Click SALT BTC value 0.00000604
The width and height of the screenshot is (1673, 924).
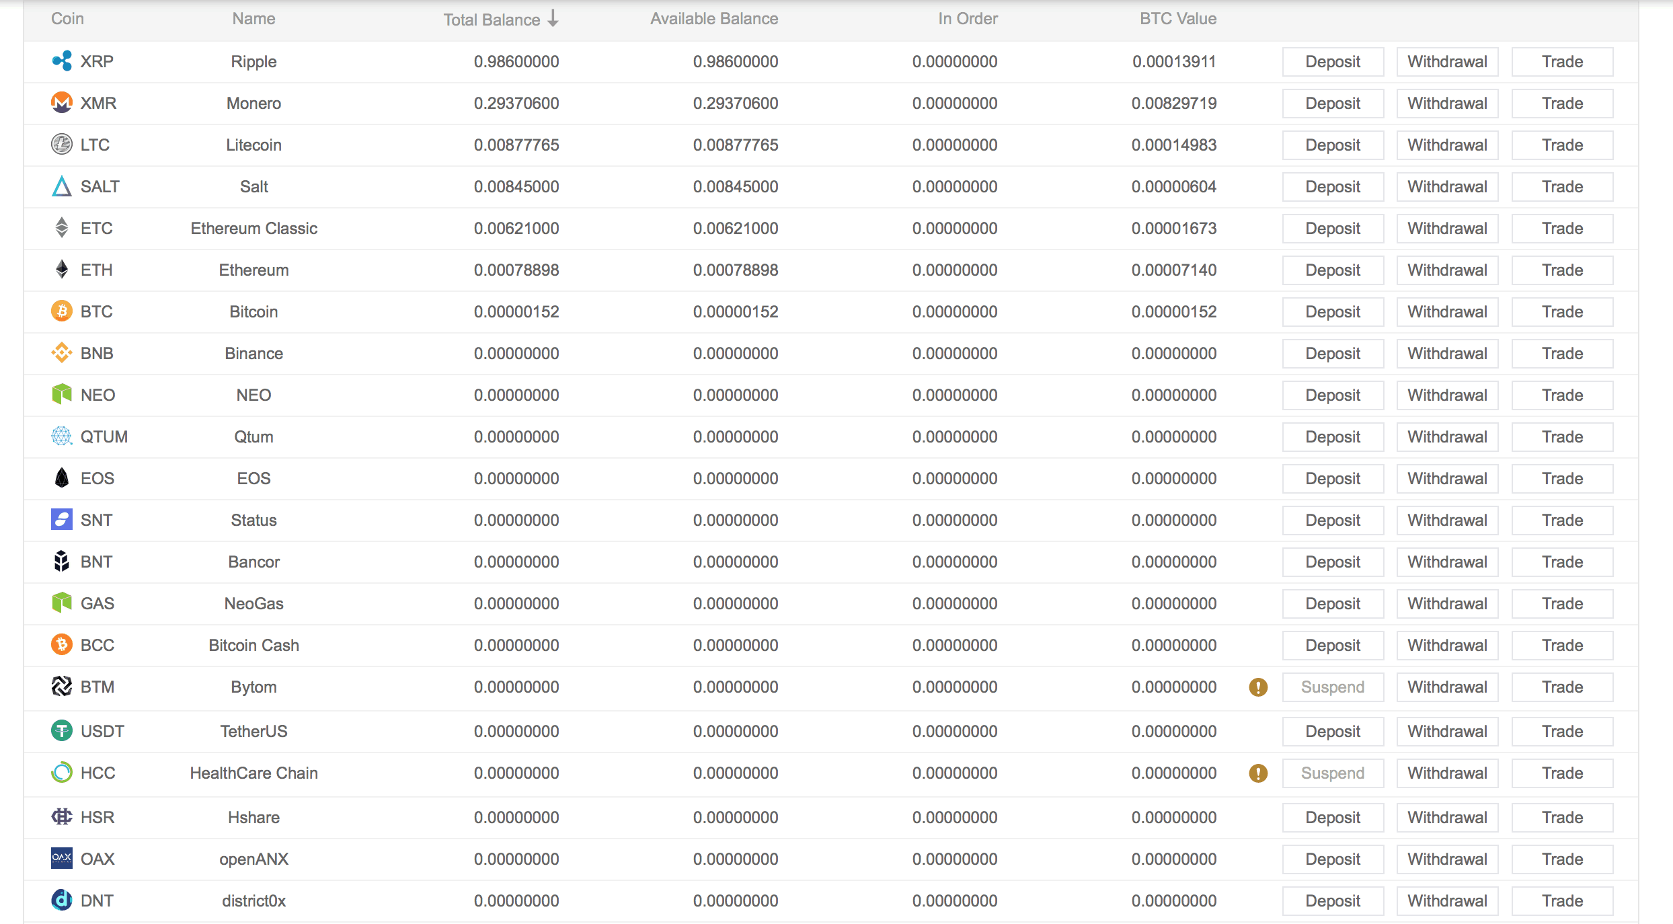tap(1174, 187)
